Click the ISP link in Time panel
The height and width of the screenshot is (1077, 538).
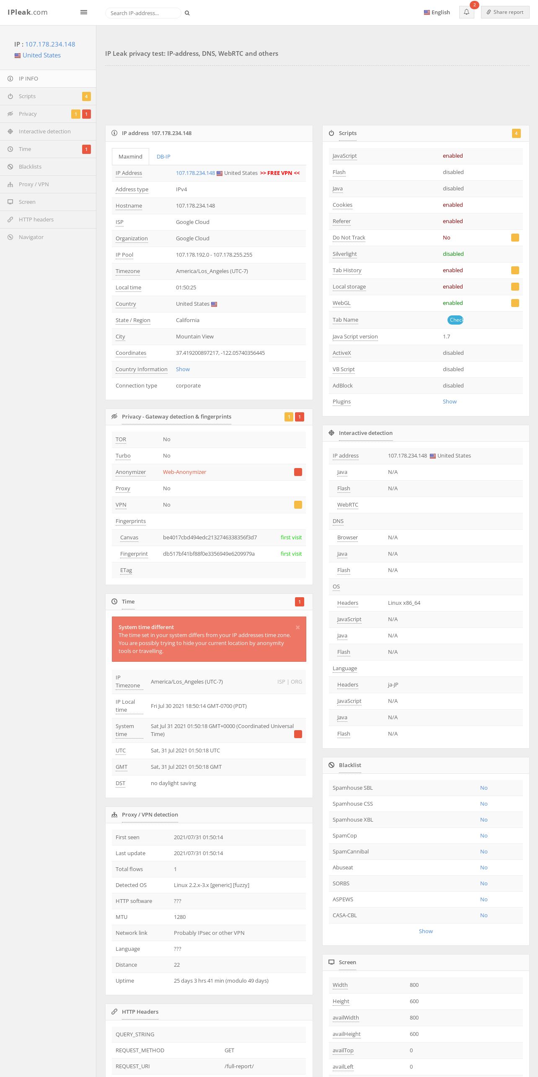click(x=281, y=682)
